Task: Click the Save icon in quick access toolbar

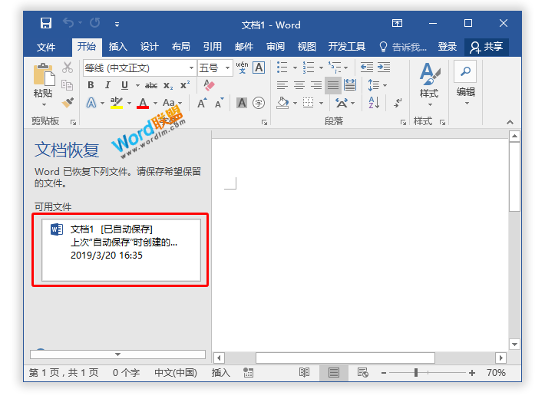Action: [x=45, y=23]
